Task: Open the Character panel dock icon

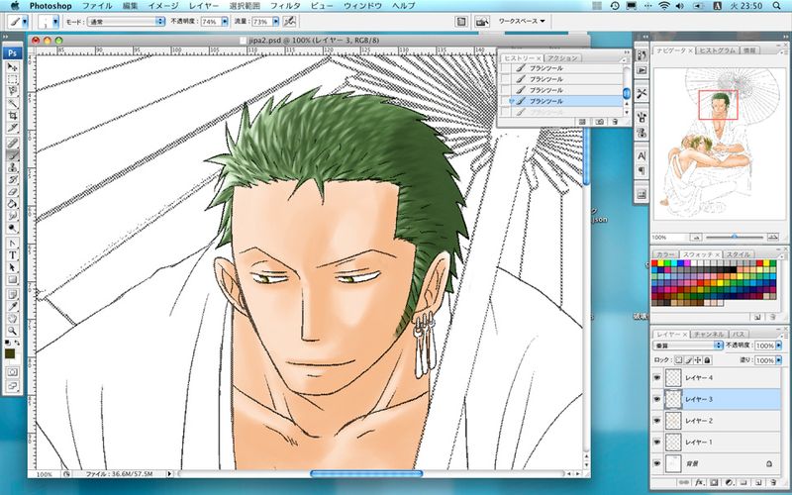Action: (x=642, y=156)
